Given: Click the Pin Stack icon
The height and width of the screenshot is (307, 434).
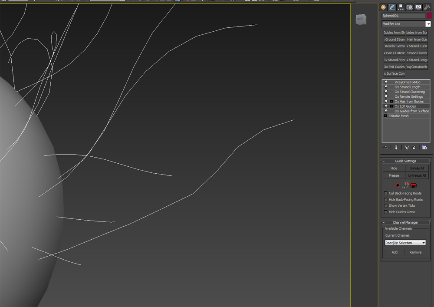Looking at the screenshot, I should point(386,147).
